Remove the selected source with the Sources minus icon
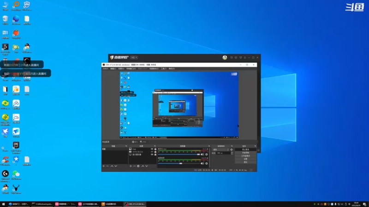Viewport: 369px width, 207px height. pyautogui.click(x=134, y=166)
